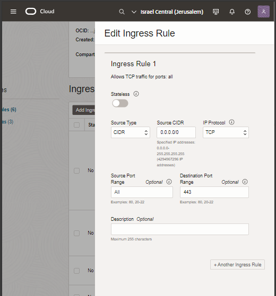Open the hamburger navigation menu
This screenshot has height=296, width=276.
point(13,12)
